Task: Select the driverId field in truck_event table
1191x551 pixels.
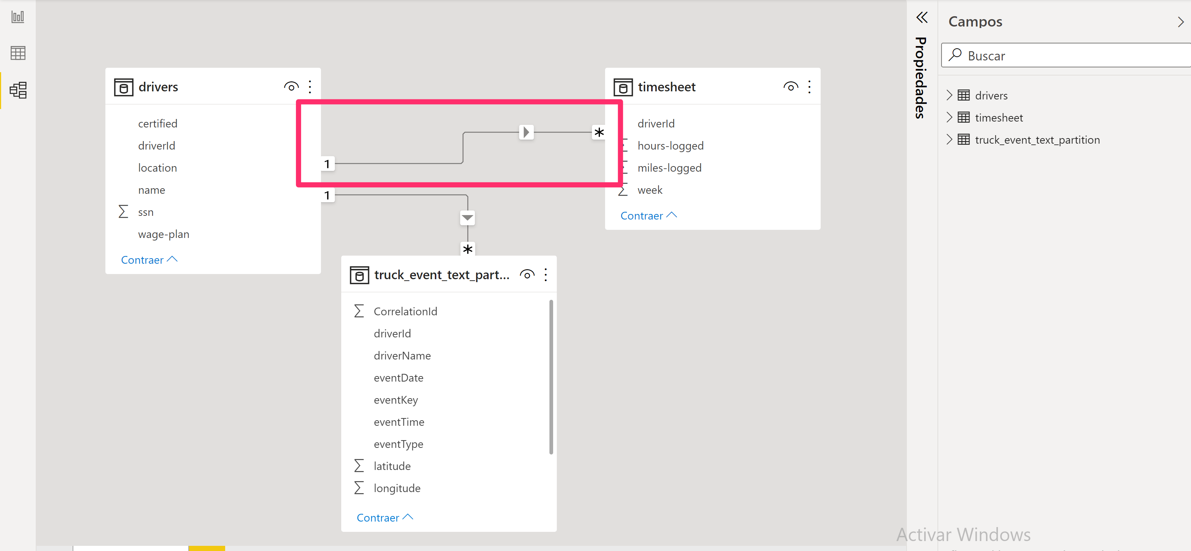Action: pos(392,333)
